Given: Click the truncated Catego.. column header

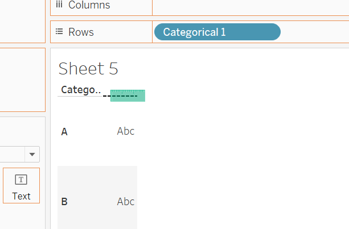Looking at the screenshot, I should [80, 90].
